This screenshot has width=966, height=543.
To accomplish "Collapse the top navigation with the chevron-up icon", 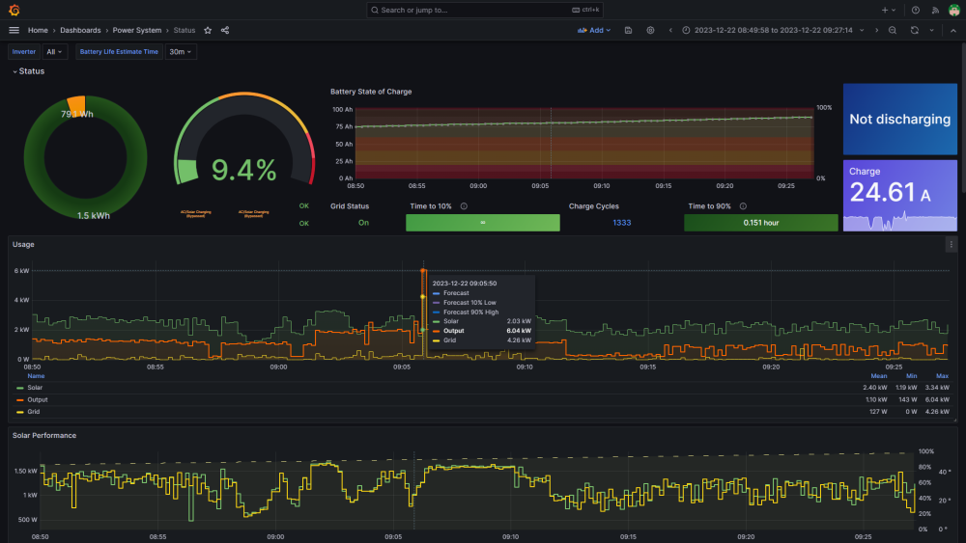I will click(953, 30).
